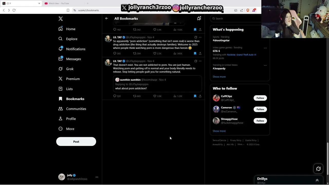Click the add bookmark folder icon
Screen dimensions: 329x185
[x=199, y=18]
